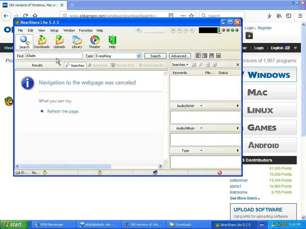The width and height of the screenshot is (306, 229).
Task: Click the first icon after Searches dropdown
Action: click(x=194, y=65)
